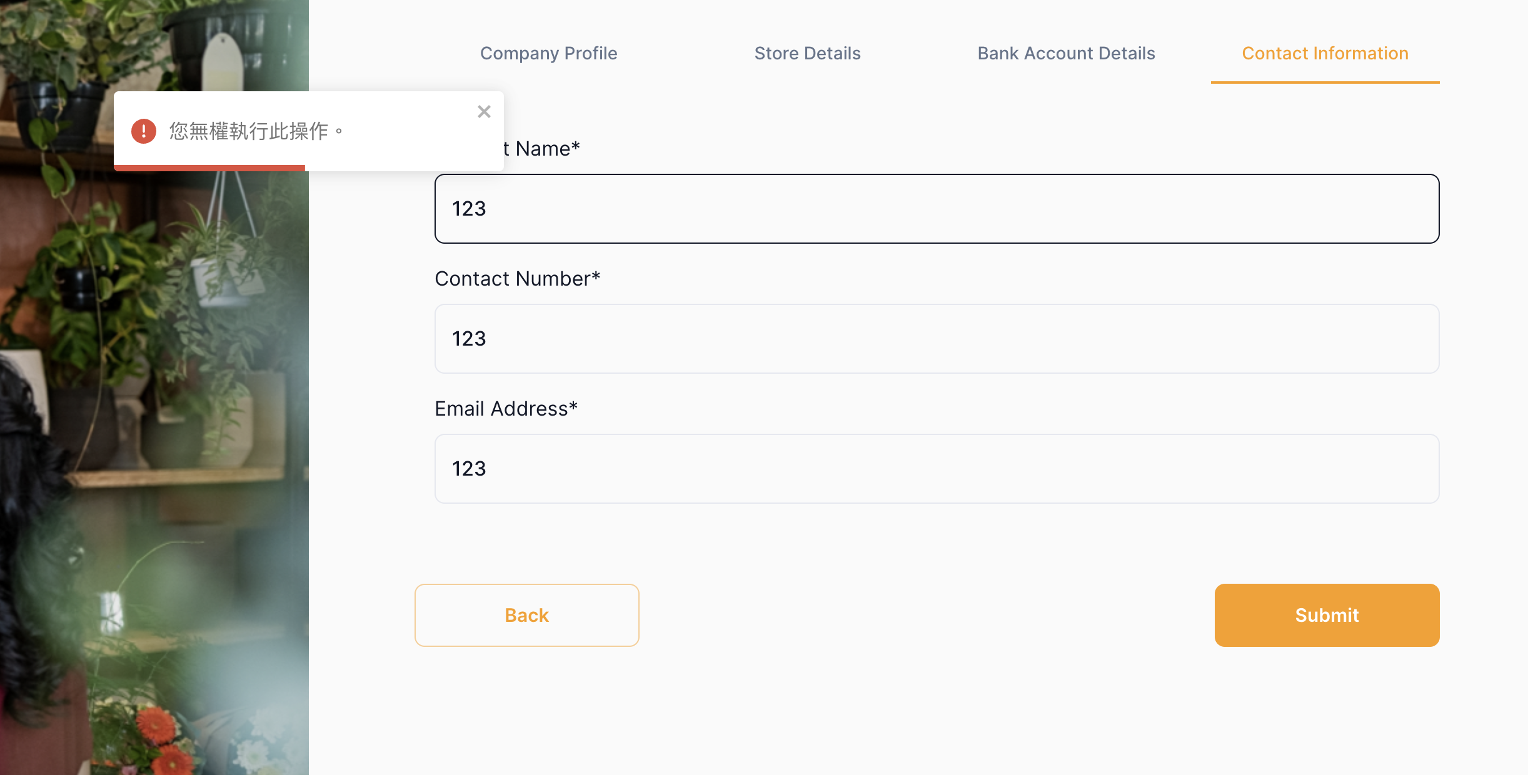
Task: Click the Contact Number label
Action: coord(517,279)
